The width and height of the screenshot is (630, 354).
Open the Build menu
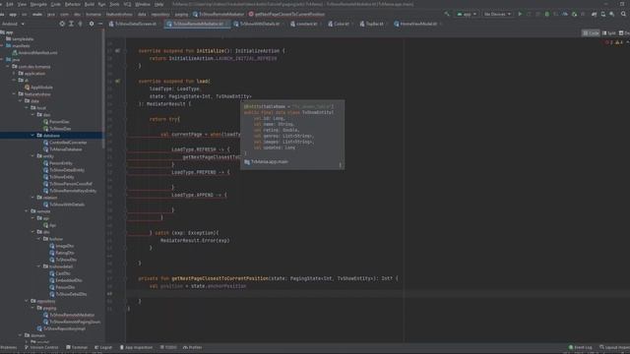[x=90, y=4]
